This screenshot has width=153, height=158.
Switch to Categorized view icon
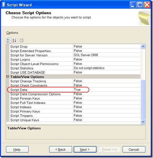[x=9, y=40]
